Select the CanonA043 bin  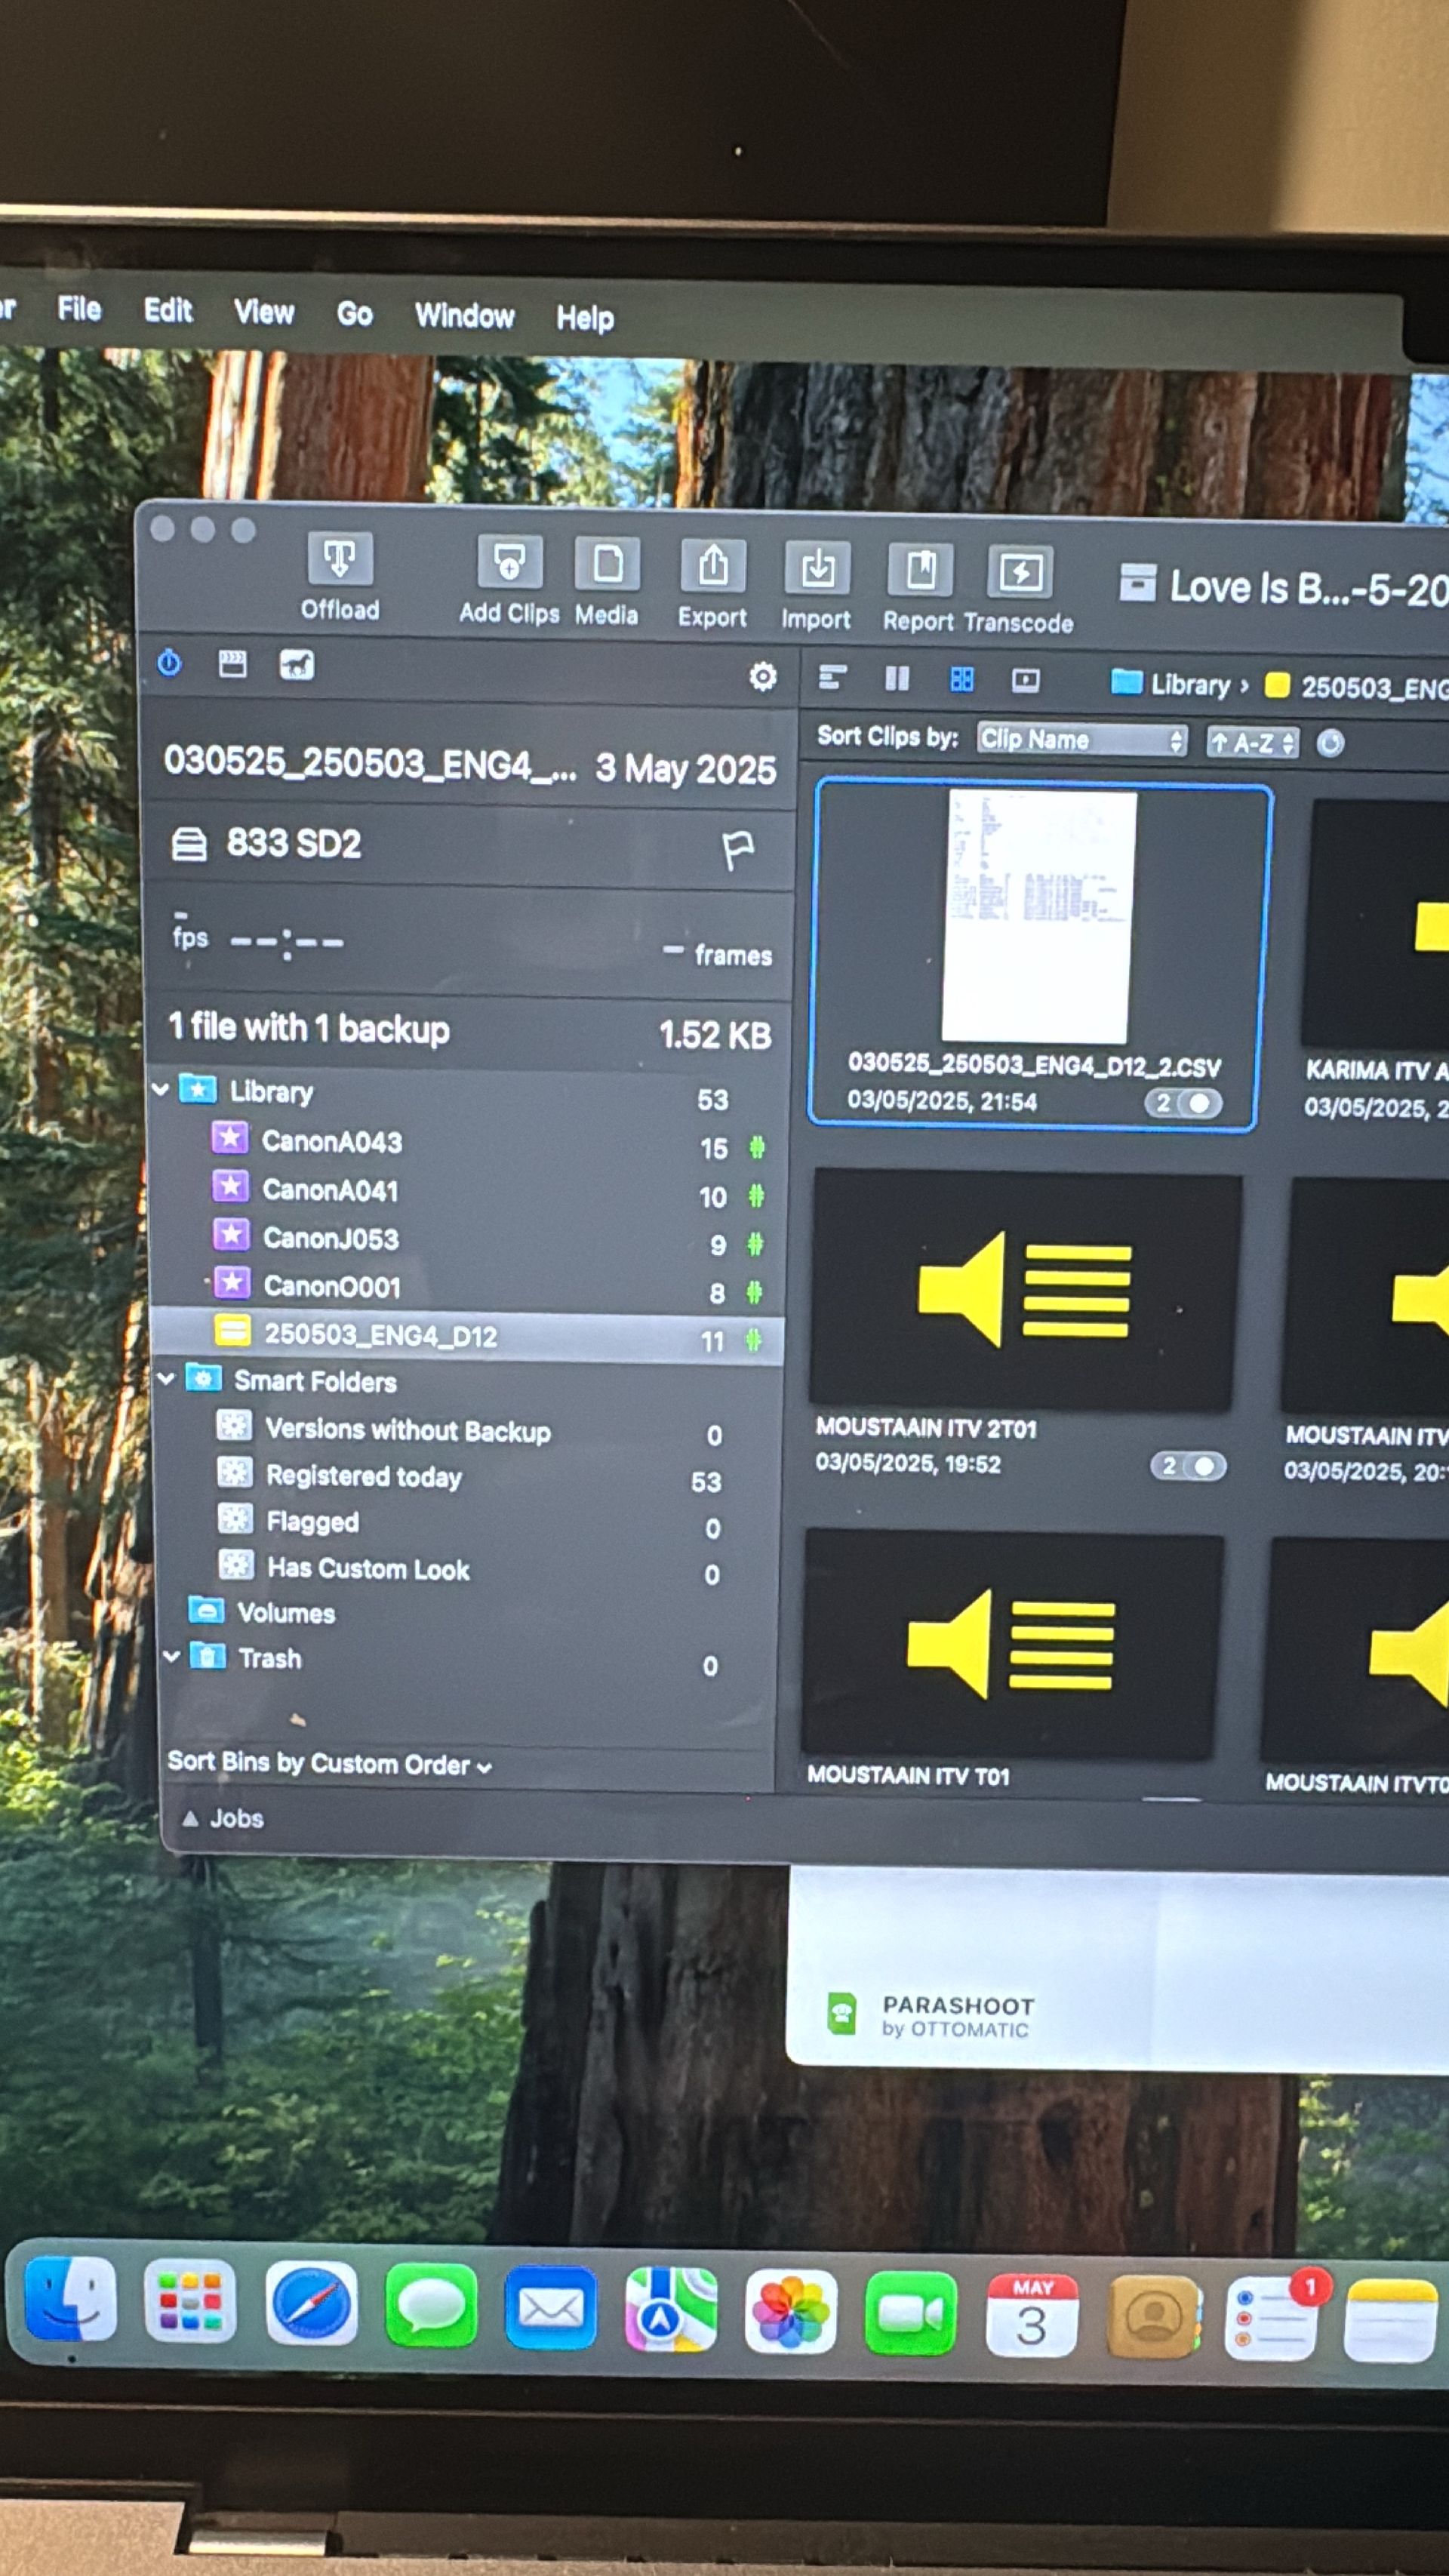click(x=331, y=1141)
